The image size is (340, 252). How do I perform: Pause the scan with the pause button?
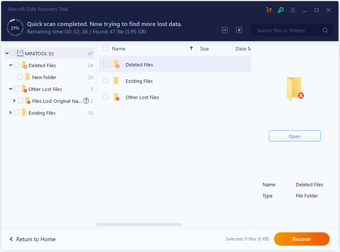click(x=225, y=30)
